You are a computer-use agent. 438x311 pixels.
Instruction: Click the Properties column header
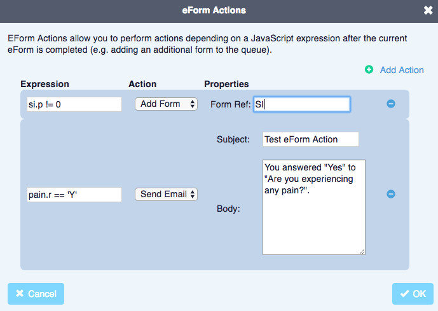tap(226, 84)
